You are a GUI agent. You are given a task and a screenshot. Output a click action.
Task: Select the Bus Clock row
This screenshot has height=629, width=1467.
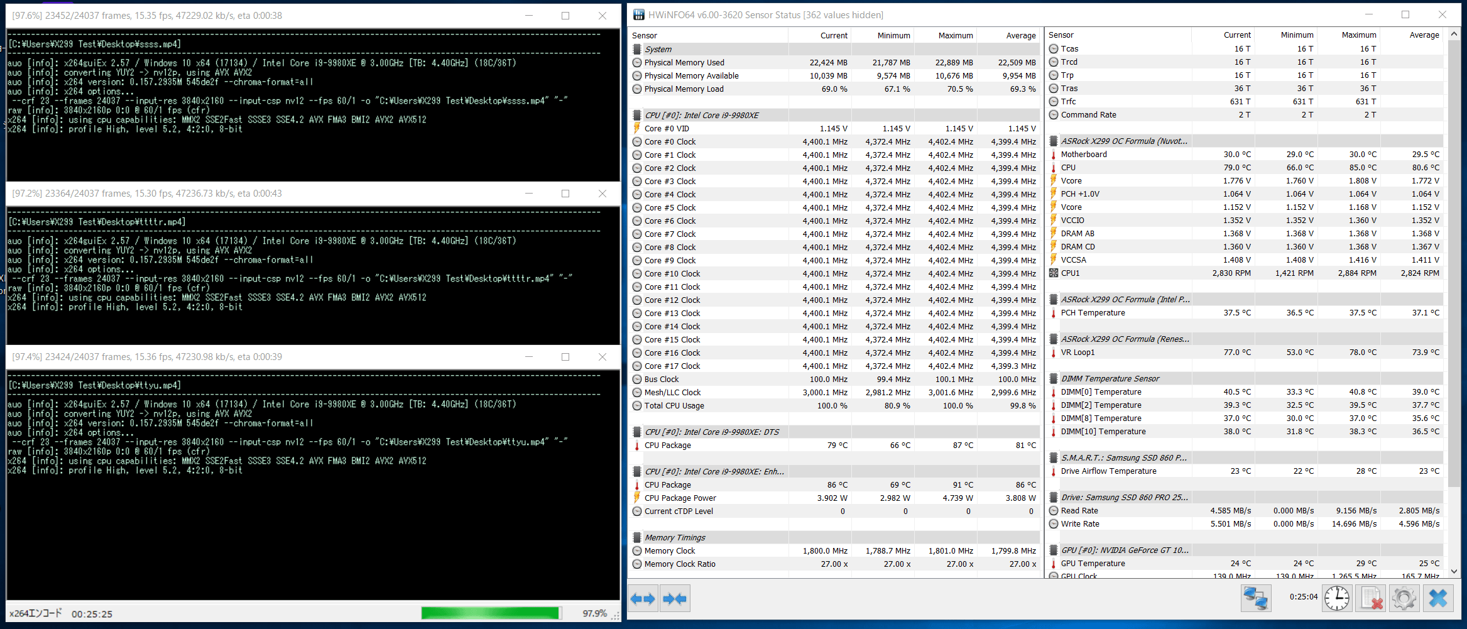835,379
